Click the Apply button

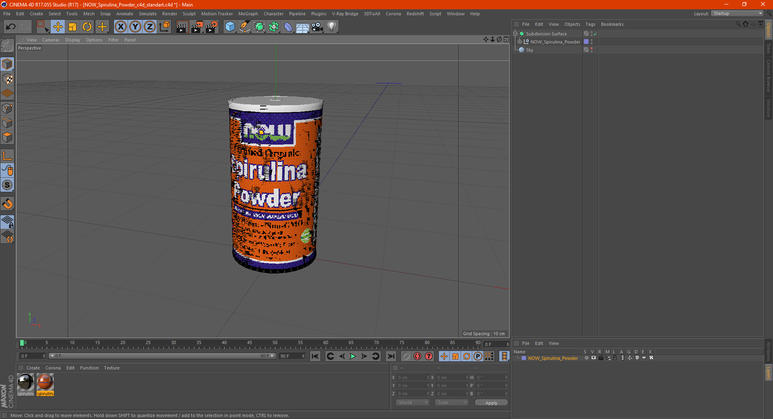[491, 403]
